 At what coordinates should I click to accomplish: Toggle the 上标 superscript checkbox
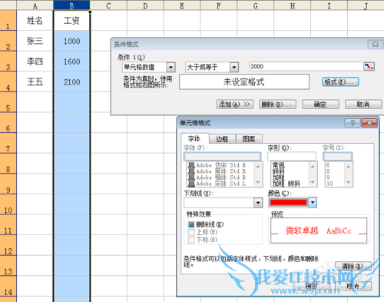pyautogui.click(x=191, y=232)
